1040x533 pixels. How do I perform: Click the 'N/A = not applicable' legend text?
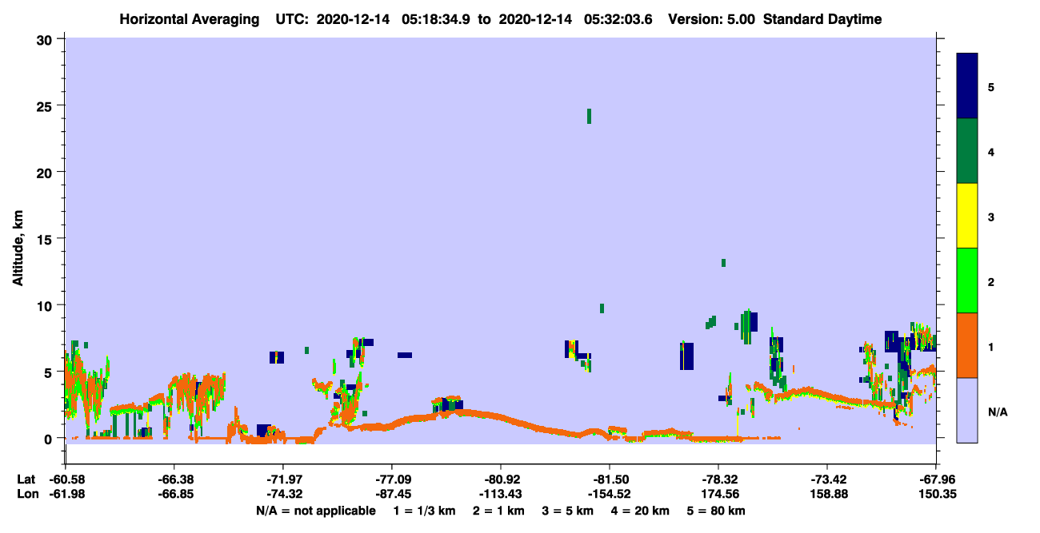click(315, 511)
